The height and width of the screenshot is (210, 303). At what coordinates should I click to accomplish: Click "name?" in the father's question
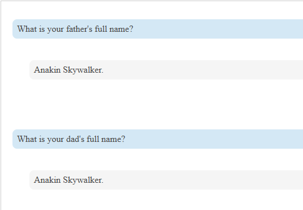(x=121, y=29)
